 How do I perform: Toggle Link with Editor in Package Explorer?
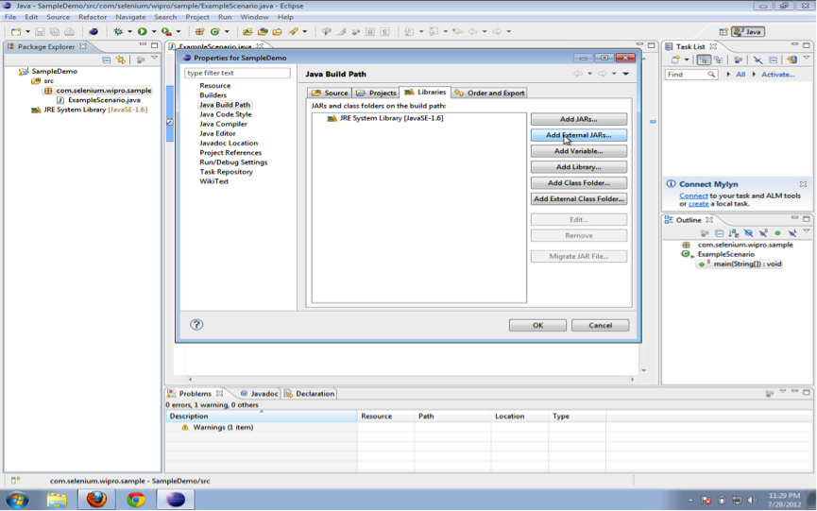(120, 60)
